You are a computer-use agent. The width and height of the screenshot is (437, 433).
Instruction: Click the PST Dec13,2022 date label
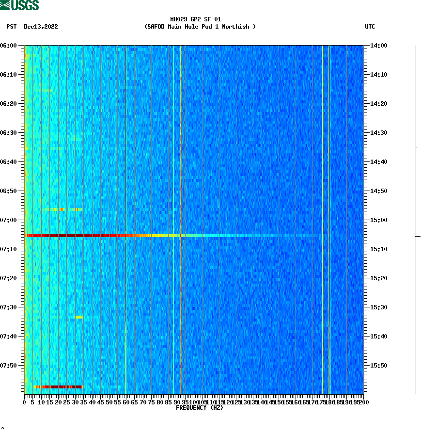coord(31,27)
